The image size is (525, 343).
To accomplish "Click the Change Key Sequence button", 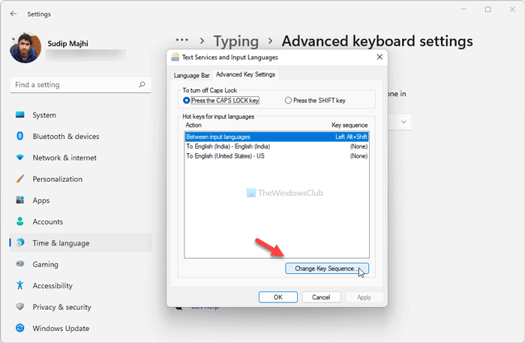I will tap(326, 268).
